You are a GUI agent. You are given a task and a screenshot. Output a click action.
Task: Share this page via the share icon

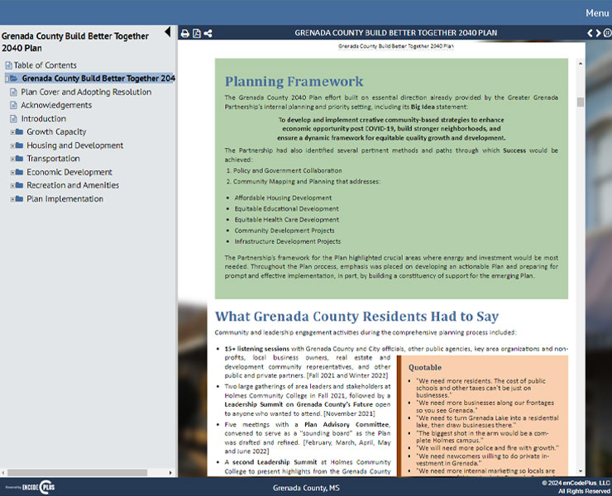[208, 34]
